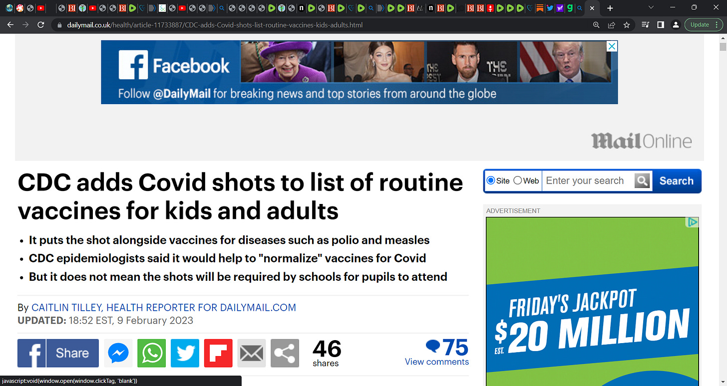Bookmark this page with the star icon
This screenshot has width=727, height=386.
click(x=626, y=25)
